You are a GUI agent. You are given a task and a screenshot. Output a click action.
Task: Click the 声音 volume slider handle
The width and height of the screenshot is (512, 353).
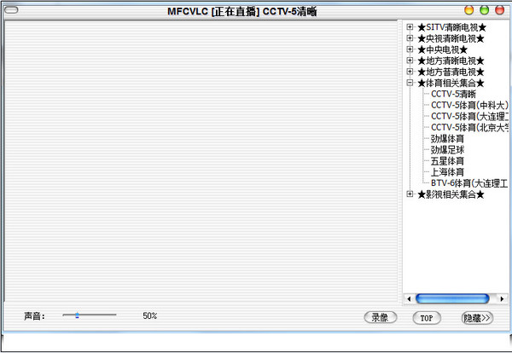[77, 315]
